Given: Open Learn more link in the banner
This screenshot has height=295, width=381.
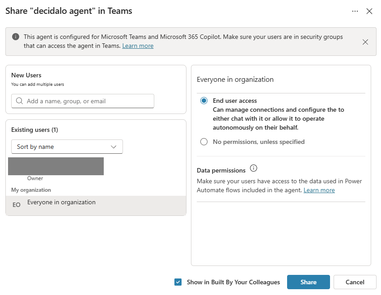Looking at the screenshot, I should pos(138,46).
